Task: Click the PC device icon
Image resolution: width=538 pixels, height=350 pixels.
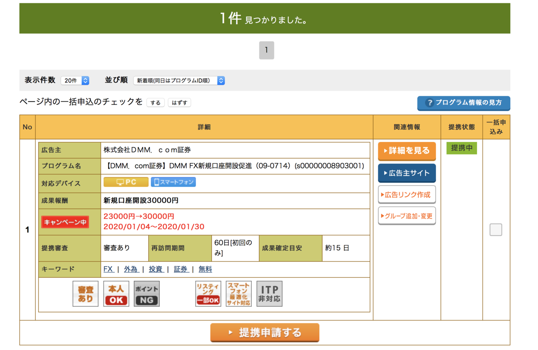Action: coord(126,182)
